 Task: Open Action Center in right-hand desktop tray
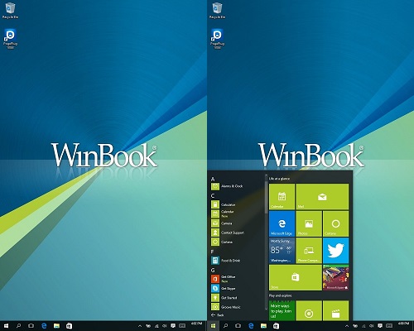coord(380,326)
